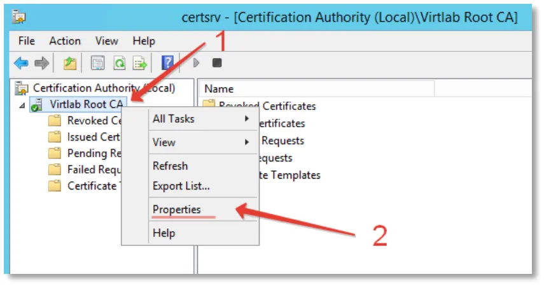
Task: Collapse the Virtlab Root CA tree node
Action: click(x=22, y=106)
